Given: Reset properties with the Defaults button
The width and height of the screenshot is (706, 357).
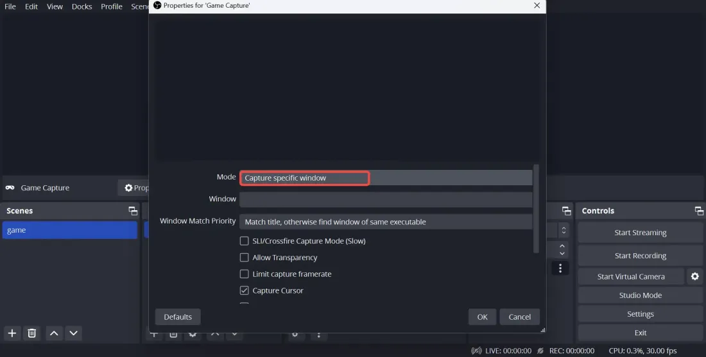Looking at the screenshot, I should (178, 317).
